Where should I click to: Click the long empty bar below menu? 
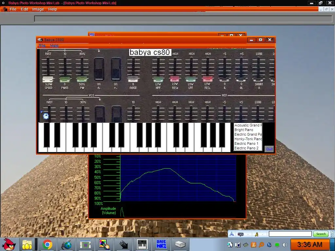183,19
